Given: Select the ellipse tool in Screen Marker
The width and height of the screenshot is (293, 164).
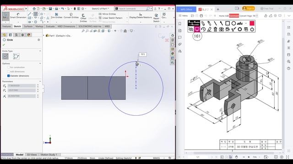Looking at the screenshot, I should (233, 23).
